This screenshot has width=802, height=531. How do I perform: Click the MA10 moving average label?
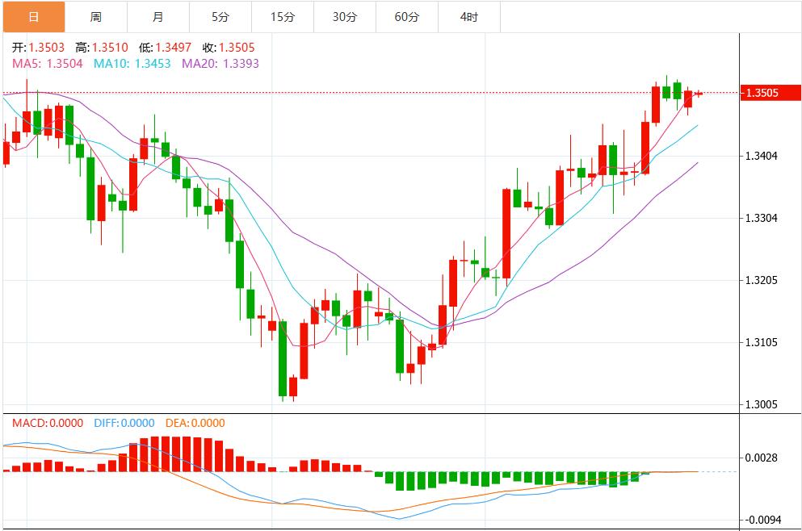point(132,63)
